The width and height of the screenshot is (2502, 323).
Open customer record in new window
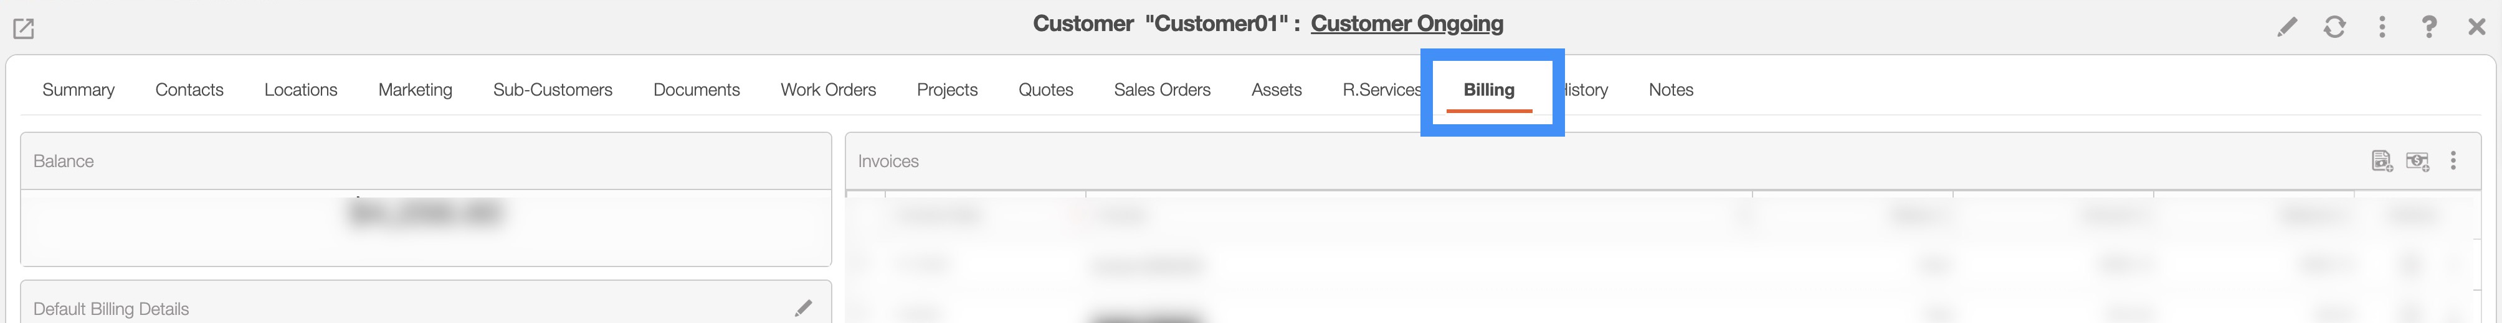point(23,29)
